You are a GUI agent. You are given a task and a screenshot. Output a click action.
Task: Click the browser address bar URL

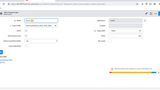coord(58,4)
